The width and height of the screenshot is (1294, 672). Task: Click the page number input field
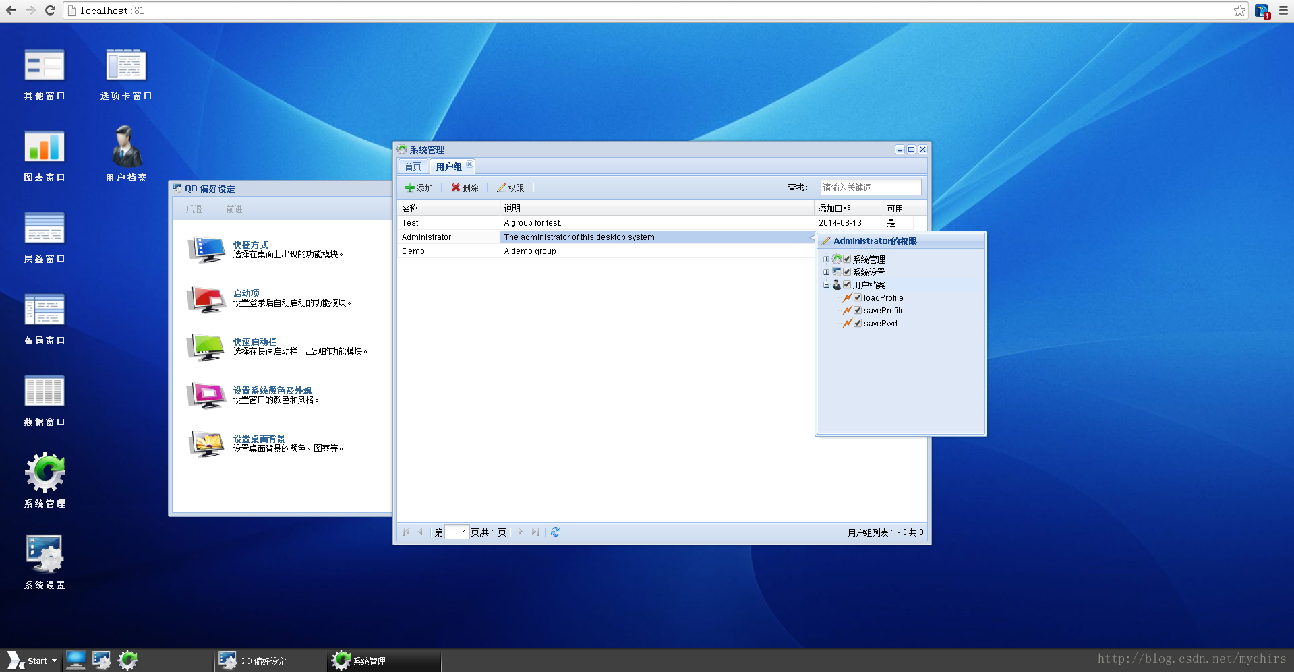click(x=457, y=532)
